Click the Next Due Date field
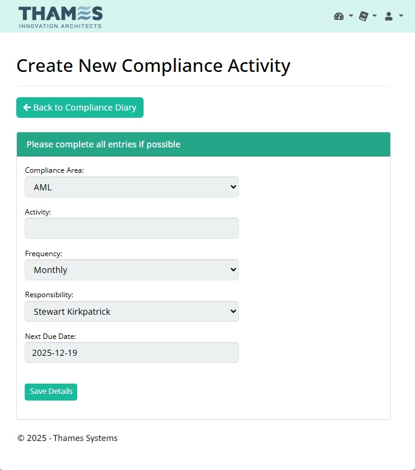The image size is (415, 470). pos(131,353)
